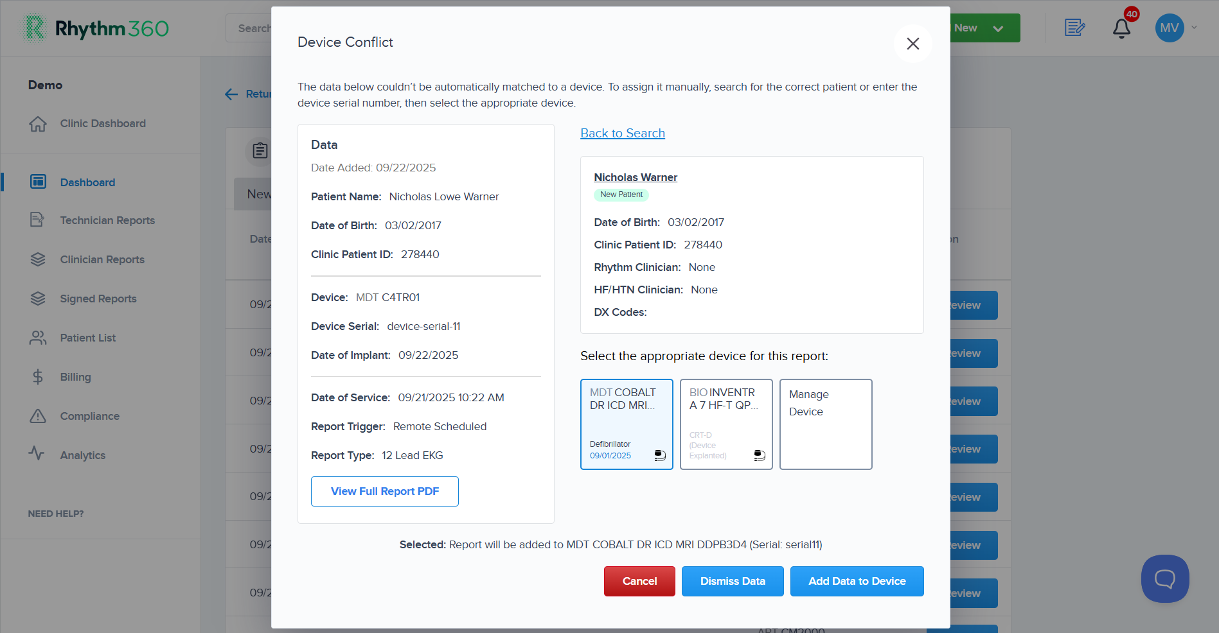The image size is (1219, 633).
Task: Click the Technician Reports icon
Action: point(38,220)
